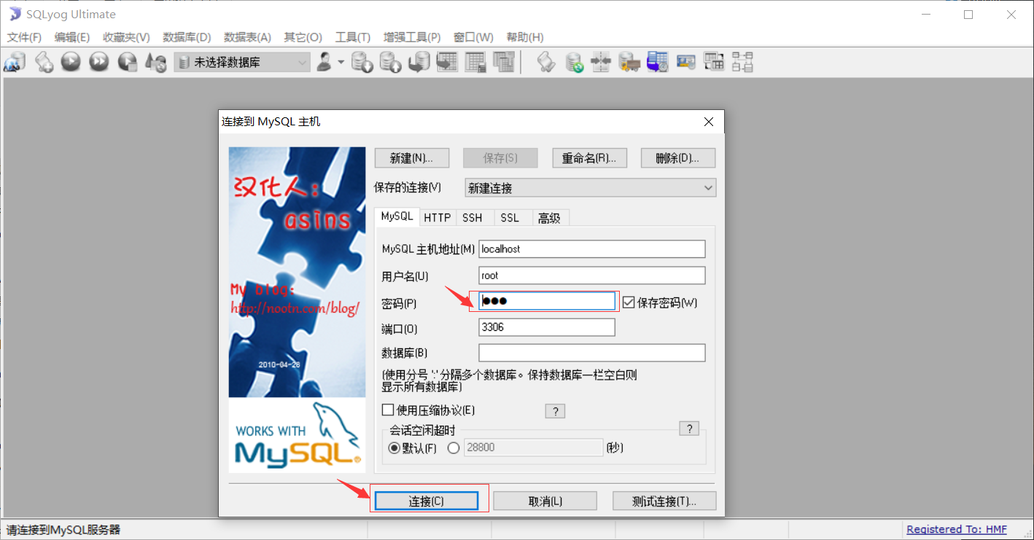Click the 测试连接 button

coord(663,500)
